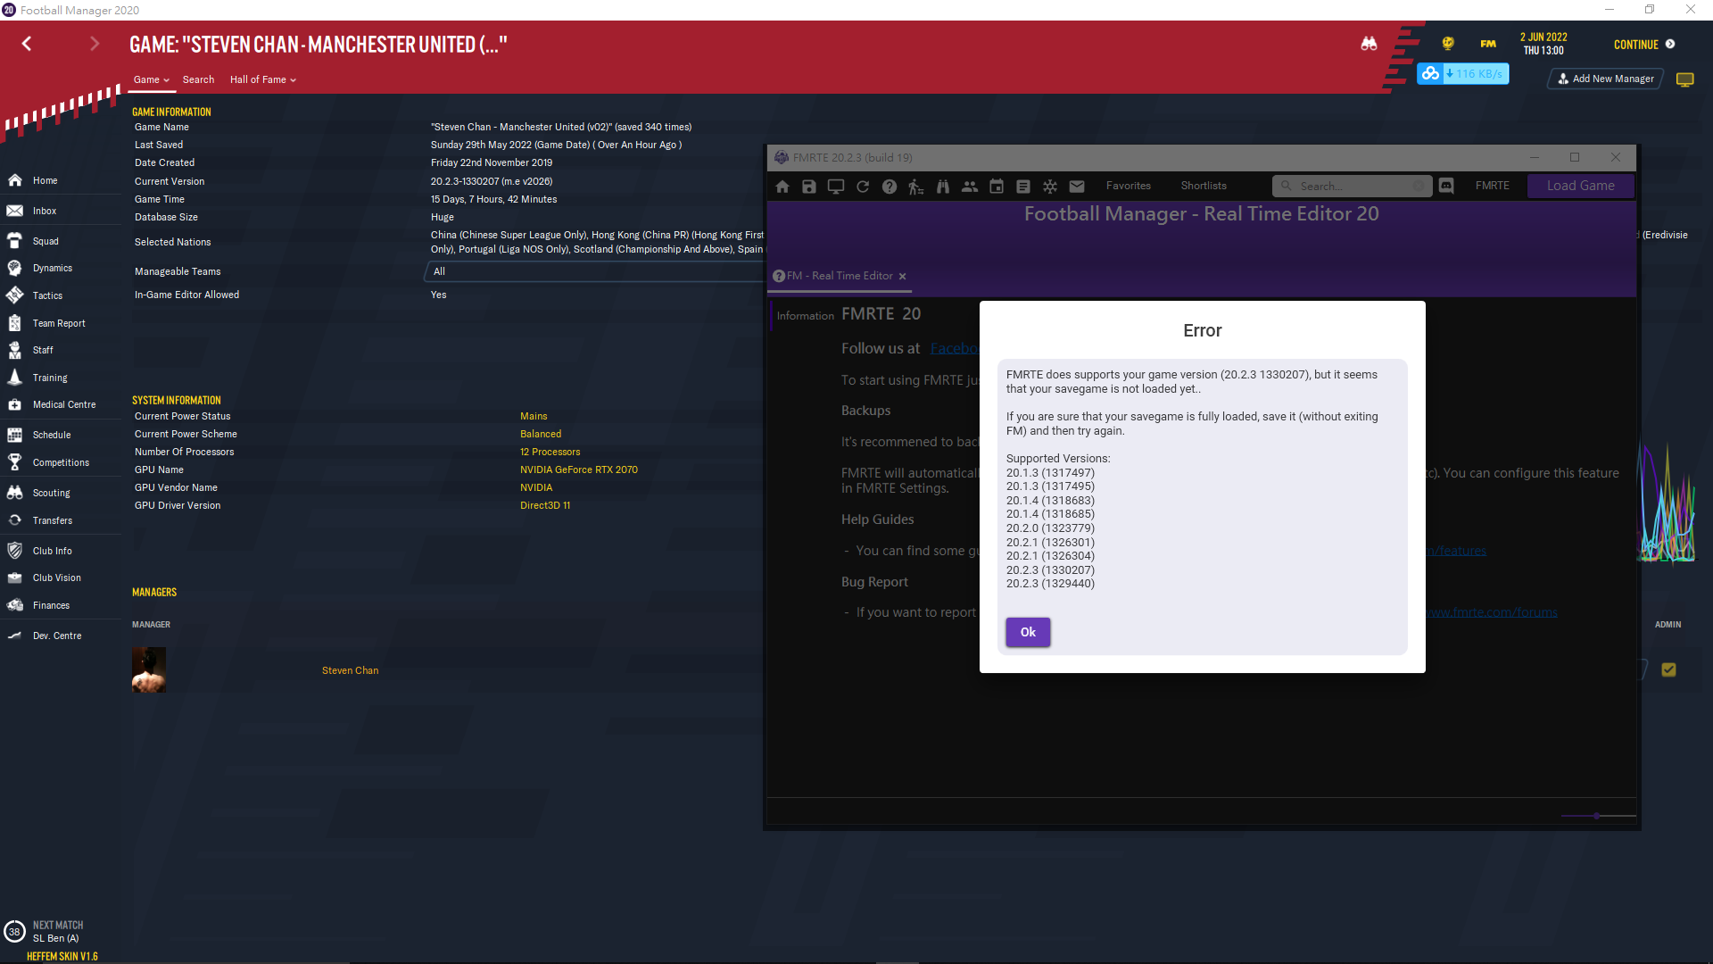Click the FMRTE search input field
The image size is (1713, 964).
pyautogui.click(x=1353, y=186)
